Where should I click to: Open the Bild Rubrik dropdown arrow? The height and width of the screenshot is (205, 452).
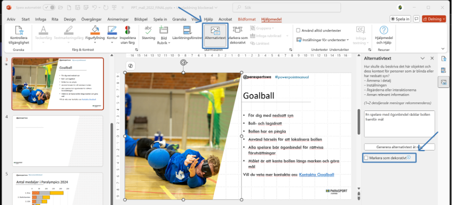[169, 43]
